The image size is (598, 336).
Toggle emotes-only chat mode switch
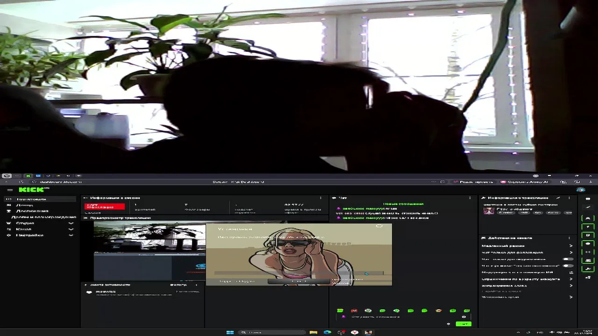click(x=568, y=266)
